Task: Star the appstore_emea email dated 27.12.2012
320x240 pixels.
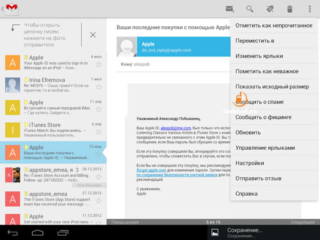Action: pyautogui.click(x=99, y=200)
